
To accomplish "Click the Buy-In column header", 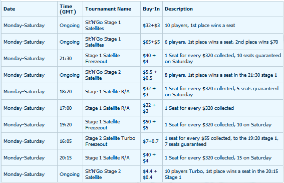I will pyautogui.click(x=151, y=9).
